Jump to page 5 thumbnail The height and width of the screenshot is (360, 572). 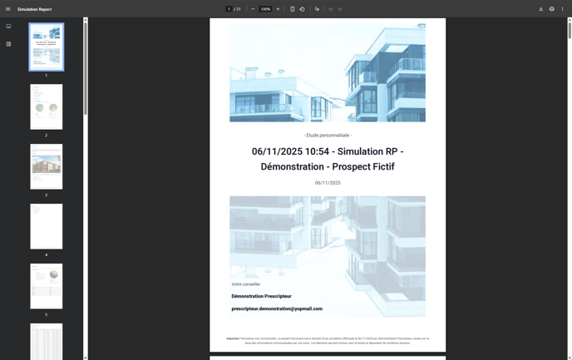click(x=47, y=286)
